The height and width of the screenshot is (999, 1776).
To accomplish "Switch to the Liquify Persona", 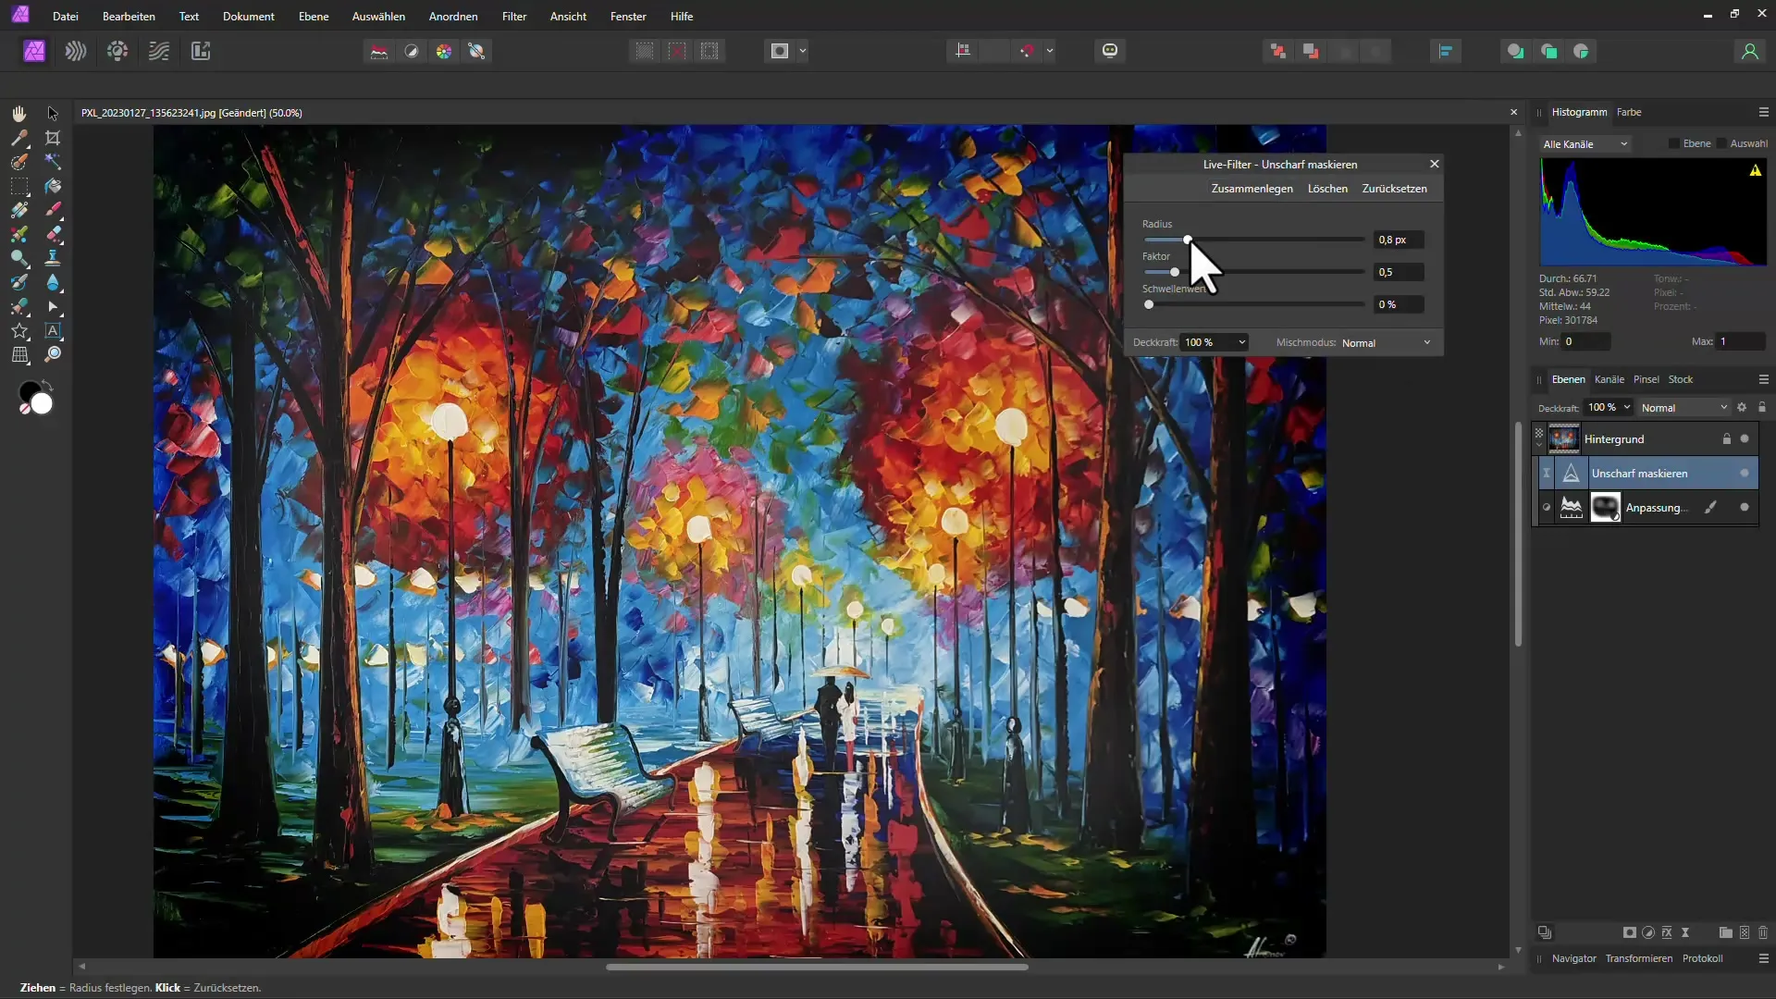I will coord(76,51).
